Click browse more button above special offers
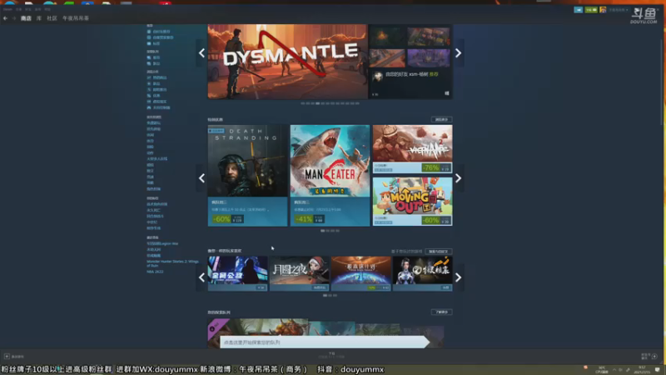 [x=441, y=119]
